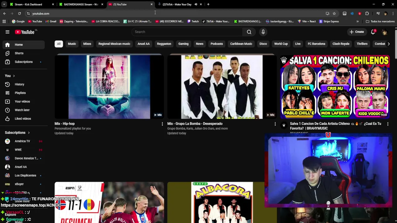Viewport: 397px width, 223px height.
Task: Open the notifications bell
Action: point(373,32)
